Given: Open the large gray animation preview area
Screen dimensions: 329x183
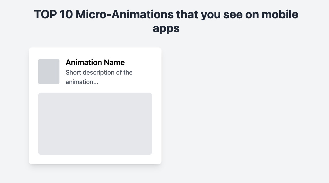Looking at the screenshot, I should (95, 124).
